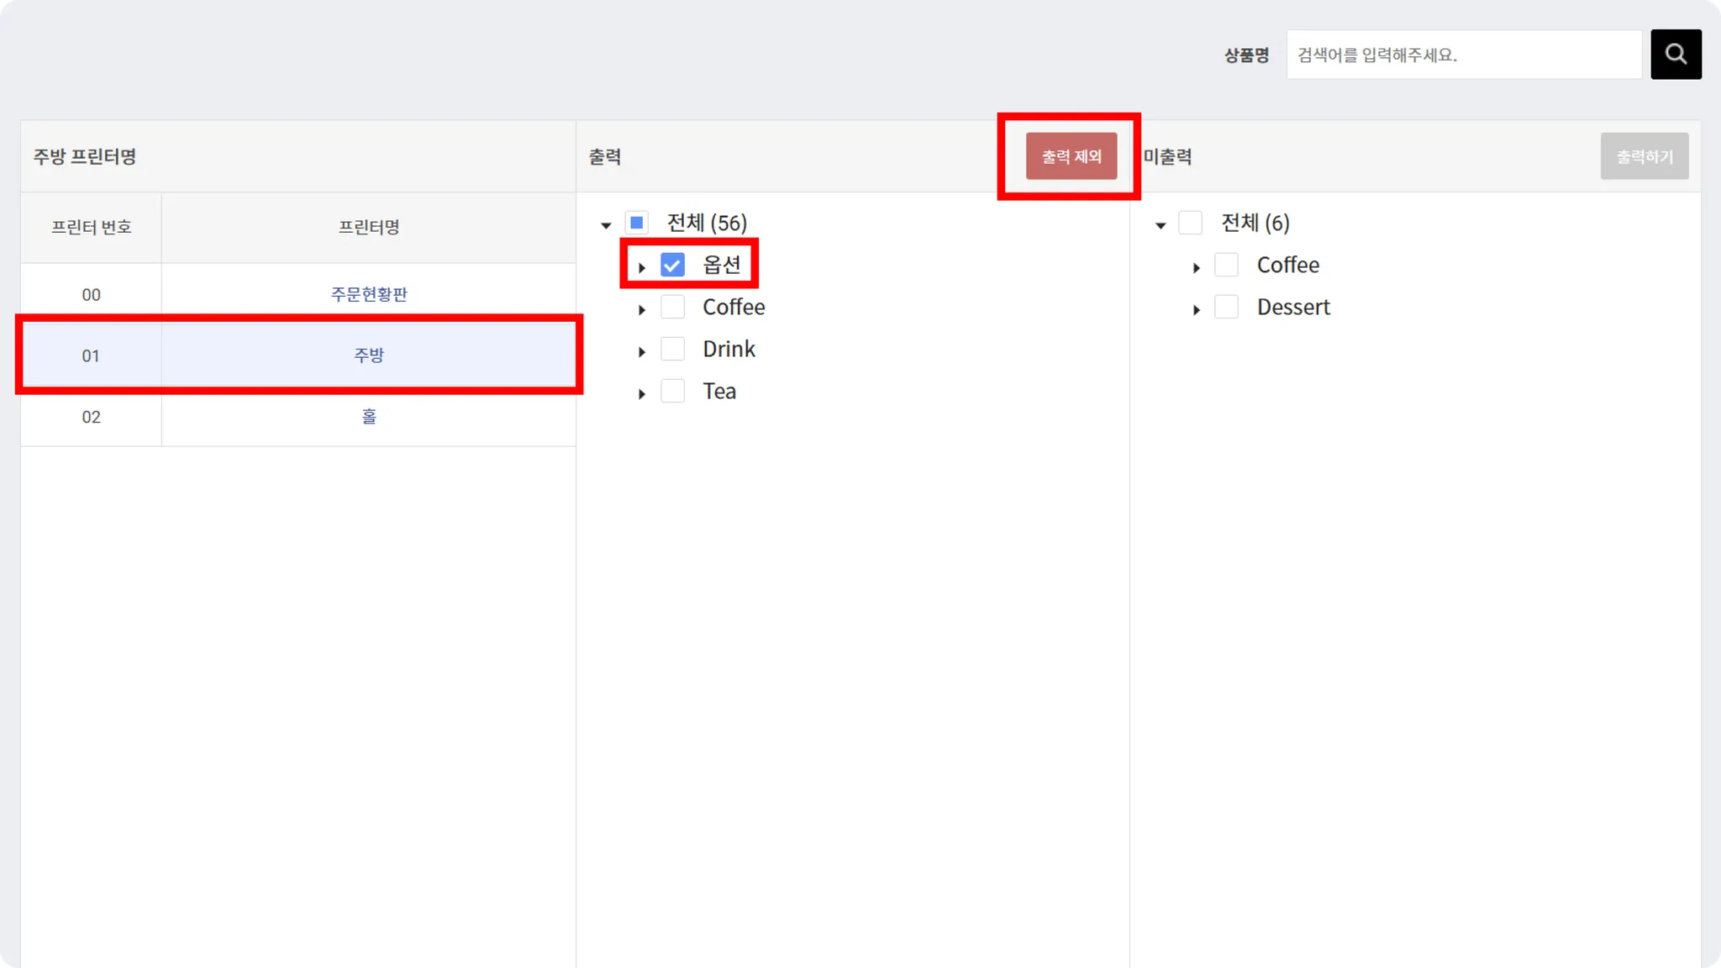Check the 전체 (6) checkbox
This screenshot has height=968, width=1721.
(1190, 224)
